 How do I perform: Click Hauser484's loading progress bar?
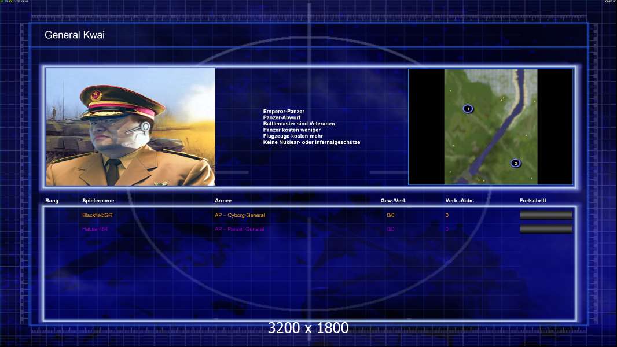[x=546, y=228]
